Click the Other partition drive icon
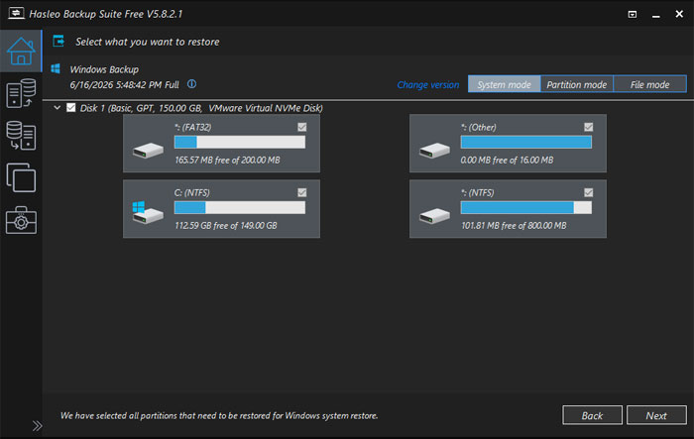694x439 pixels. tap(434, 151)
